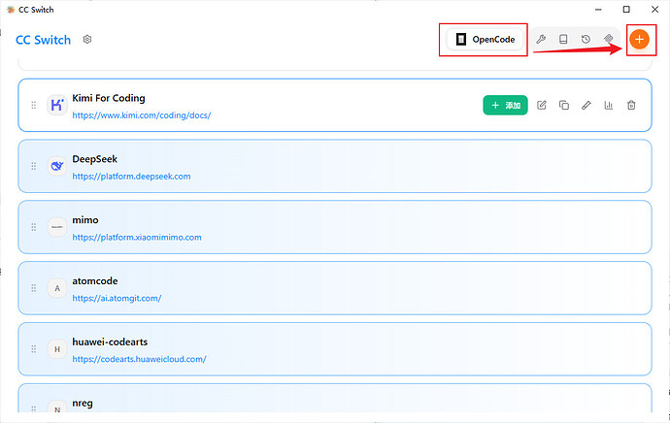
Task: Grab the drag handle of atomcode
Action: point(34,288)
